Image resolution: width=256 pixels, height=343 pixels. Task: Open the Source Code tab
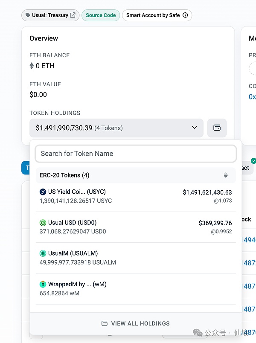click(x=101, y=15)
